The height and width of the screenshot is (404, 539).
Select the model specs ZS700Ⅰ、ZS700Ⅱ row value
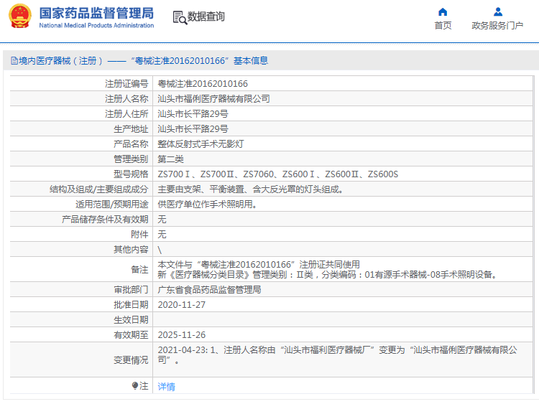pos(277,174)
